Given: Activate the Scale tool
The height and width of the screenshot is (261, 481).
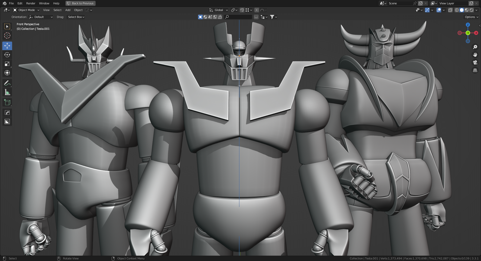Looking at the screenshot, I should coord(7,64).
